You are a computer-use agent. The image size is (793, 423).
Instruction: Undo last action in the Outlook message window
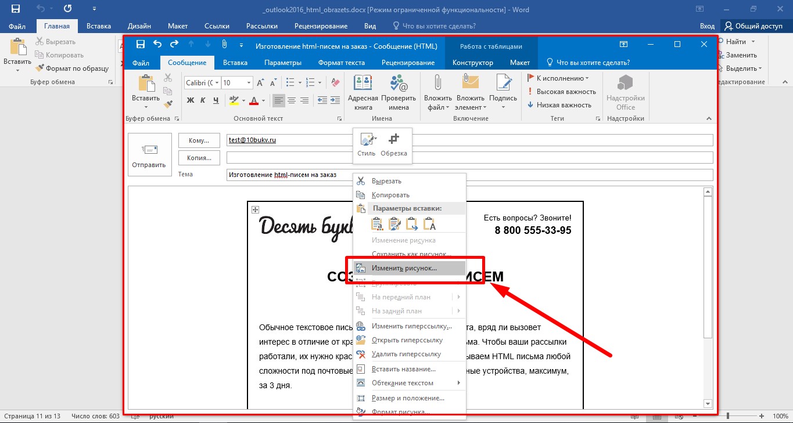157,44
